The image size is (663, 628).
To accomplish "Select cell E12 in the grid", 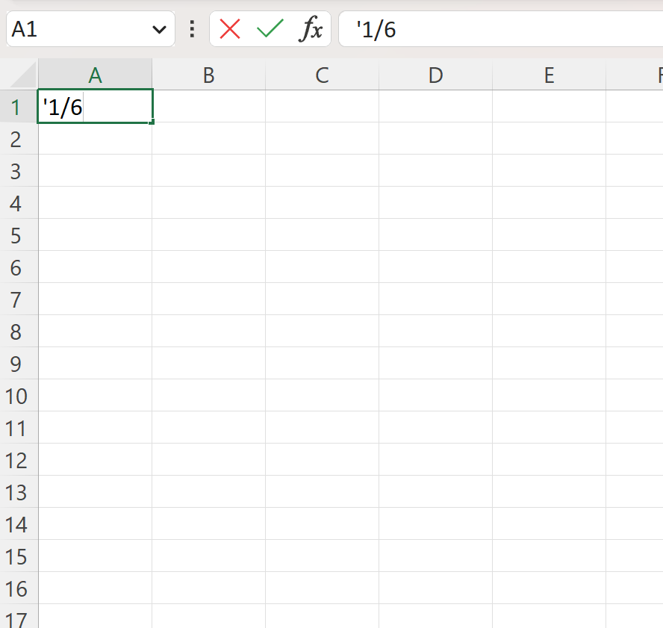I will coord(548,460).
